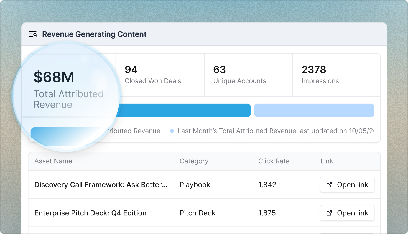Viewport: 408px width, 234px height.
Task: Select the Revenue Generating Content heading
Action: pos(94,34)
